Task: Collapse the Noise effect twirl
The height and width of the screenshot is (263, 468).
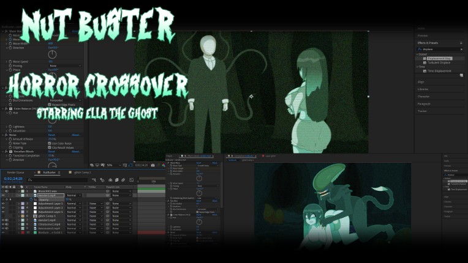Action: coord(3,135)
